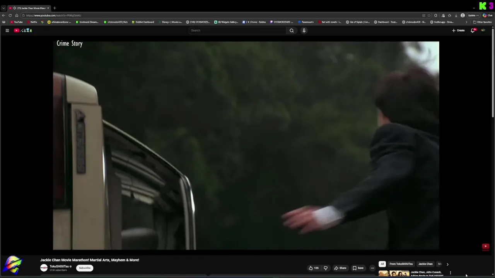Click the video title text
Screen dimensions: 495x278
coord(90,260)
